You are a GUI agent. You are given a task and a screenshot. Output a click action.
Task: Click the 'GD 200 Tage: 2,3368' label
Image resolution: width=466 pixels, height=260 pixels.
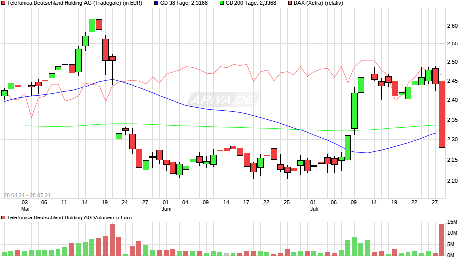[x=250, y=3]
